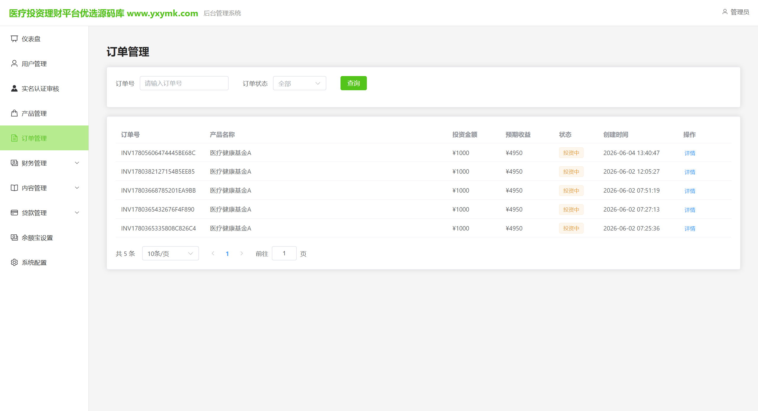The image size is (758, 411).
Task: Click the next page arrow in pagination
Action: (x=242, y=254)
